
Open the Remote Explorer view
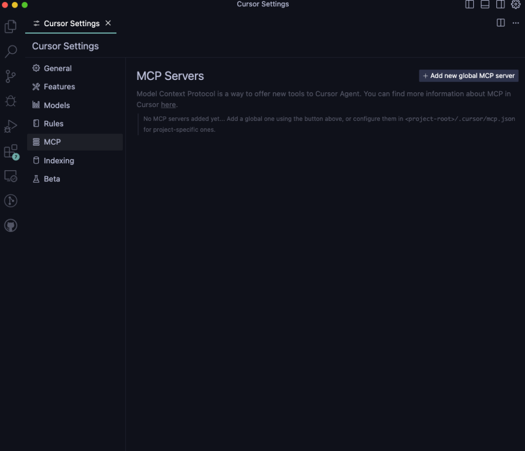coord(10,175)
